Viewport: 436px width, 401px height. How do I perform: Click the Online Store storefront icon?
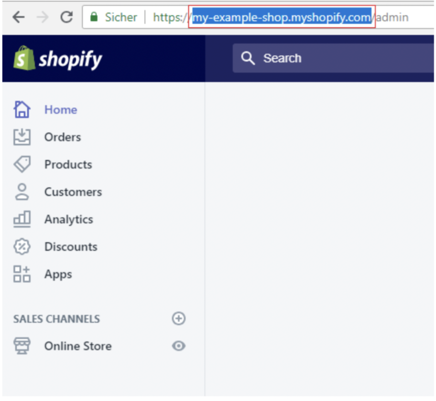22,346
